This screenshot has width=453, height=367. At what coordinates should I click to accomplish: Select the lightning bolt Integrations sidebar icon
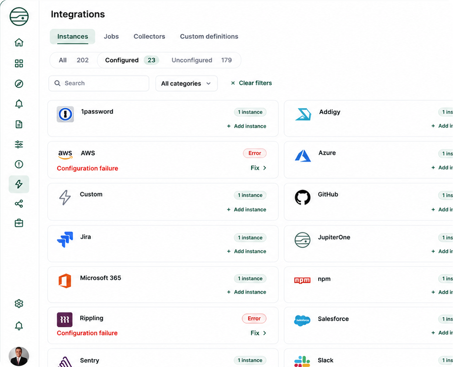tap(19, 184)
